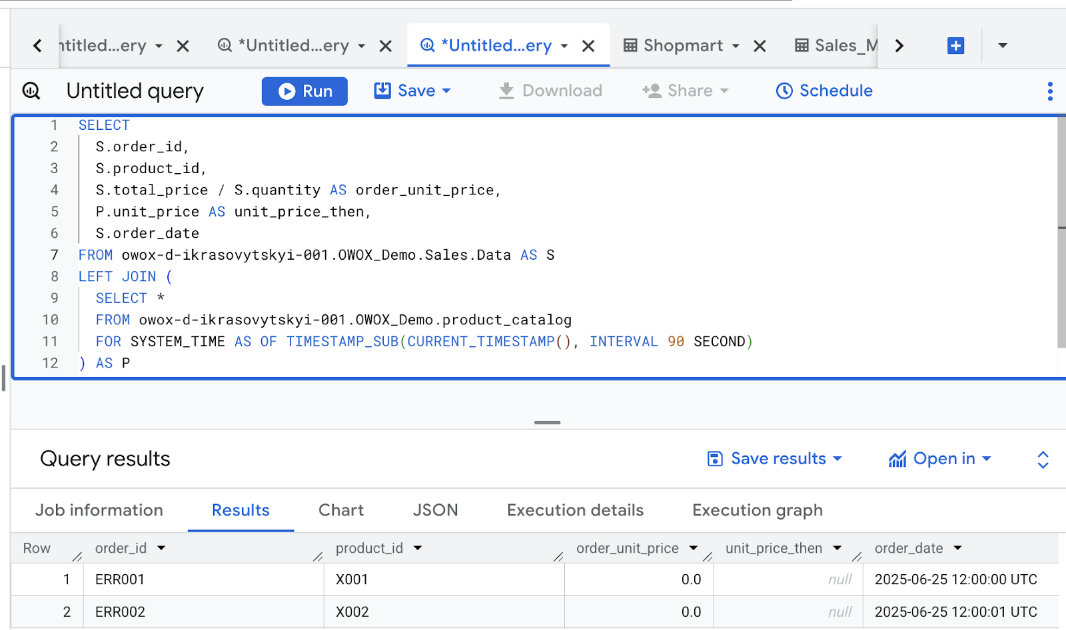
Task: Click editor line number 12
Action: tap(50, 363)
